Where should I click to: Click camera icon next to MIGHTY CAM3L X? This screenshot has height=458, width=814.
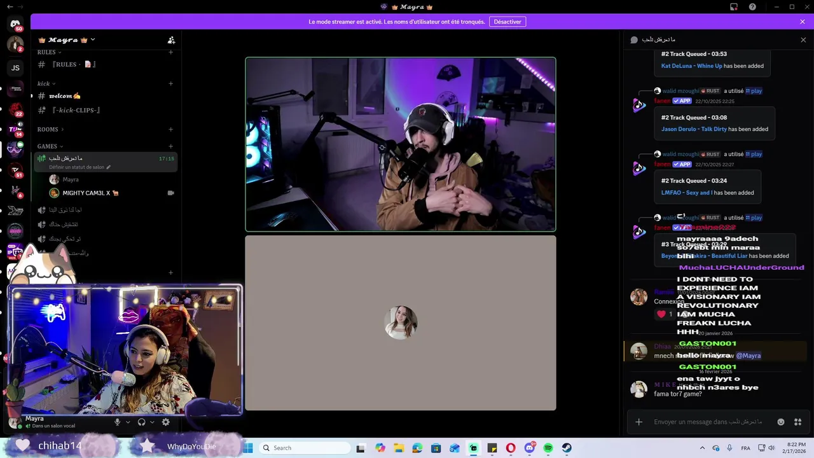170,193
